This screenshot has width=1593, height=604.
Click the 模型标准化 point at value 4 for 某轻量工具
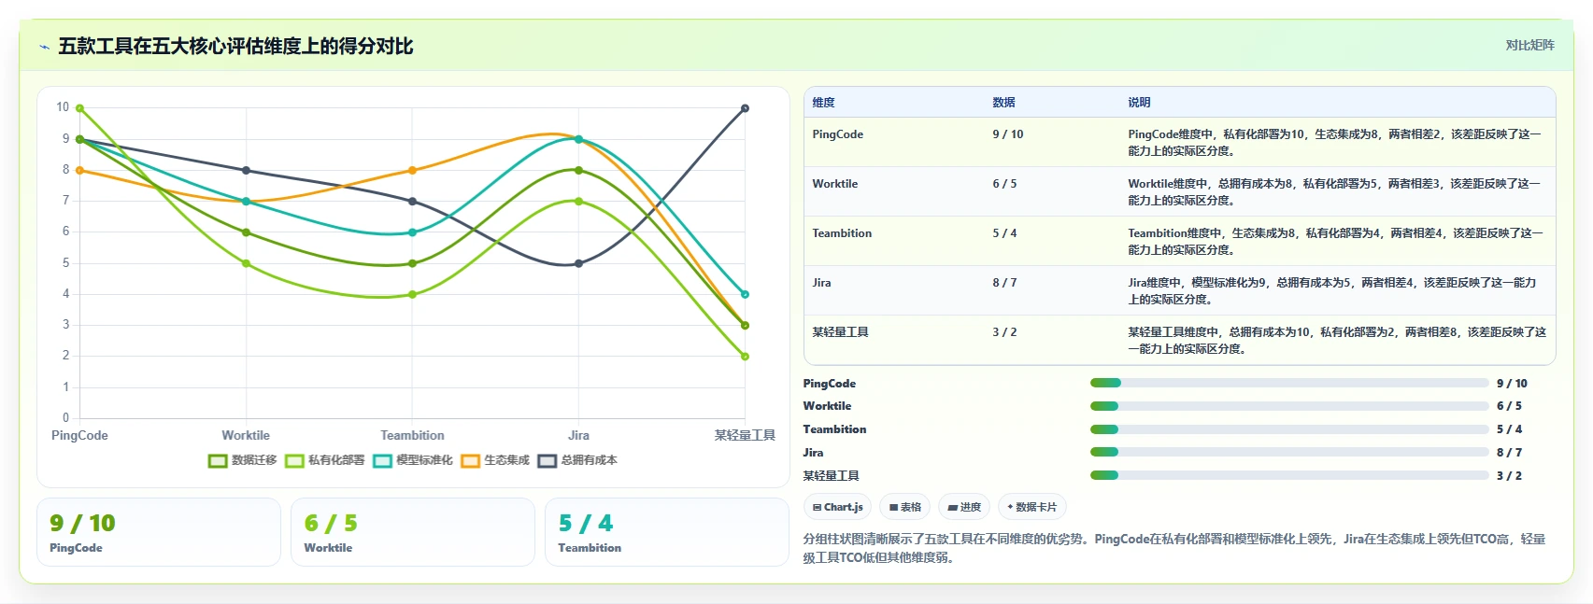click(x=745, y=294)
